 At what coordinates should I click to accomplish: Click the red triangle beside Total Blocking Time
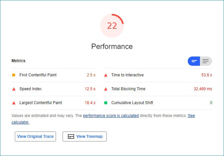106,89
